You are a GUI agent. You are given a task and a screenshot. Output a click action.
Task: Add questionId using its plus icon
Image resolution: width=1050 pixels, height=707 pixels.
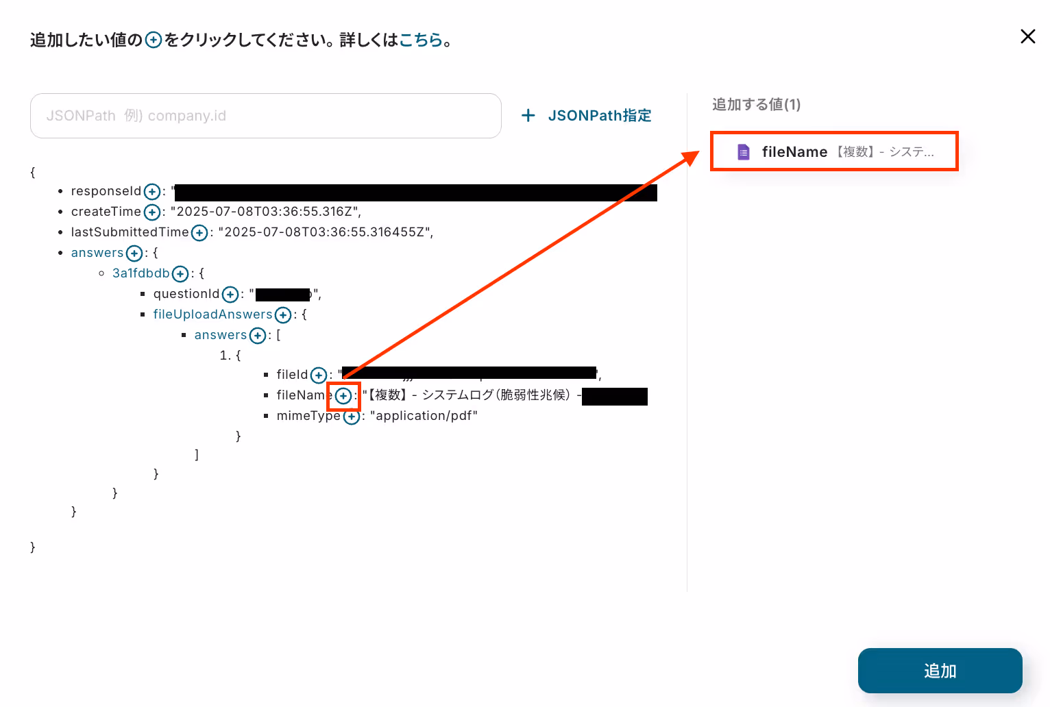[x=230, y=295]
